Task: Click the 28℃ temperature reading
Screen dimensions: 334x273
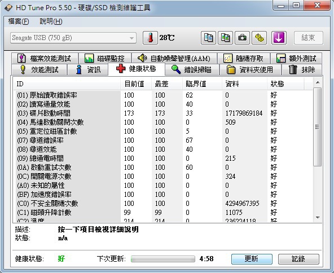Action: [167, 38]
